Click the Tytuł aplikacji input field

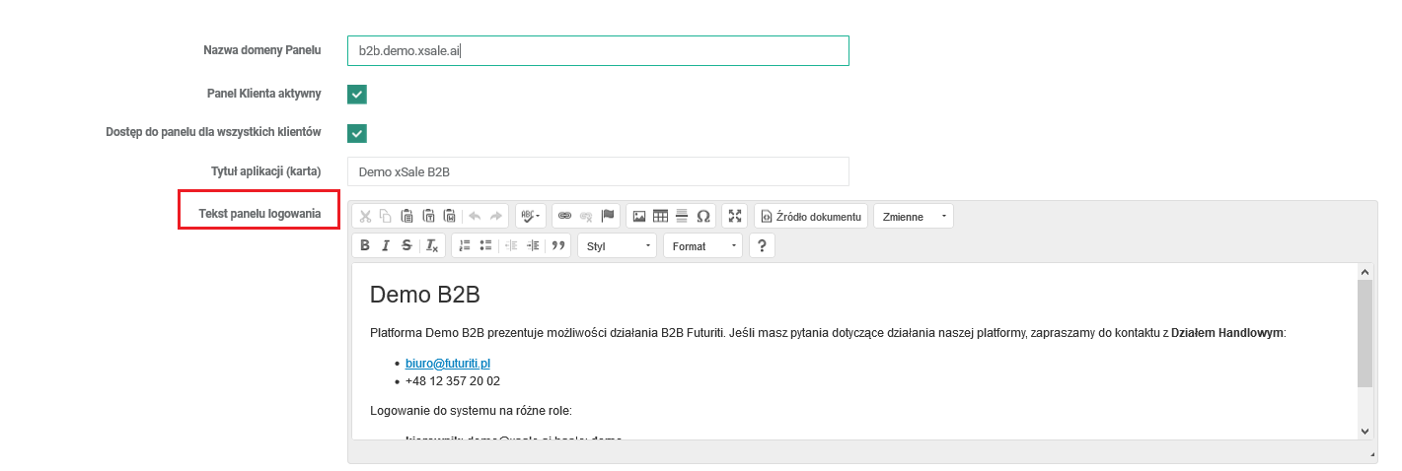pos(598,171)
